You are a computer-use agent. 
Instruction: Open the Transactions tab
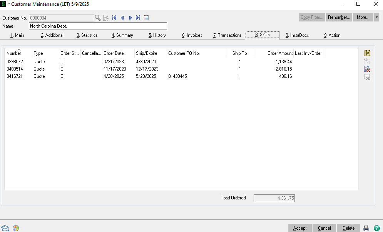[227, 35]
